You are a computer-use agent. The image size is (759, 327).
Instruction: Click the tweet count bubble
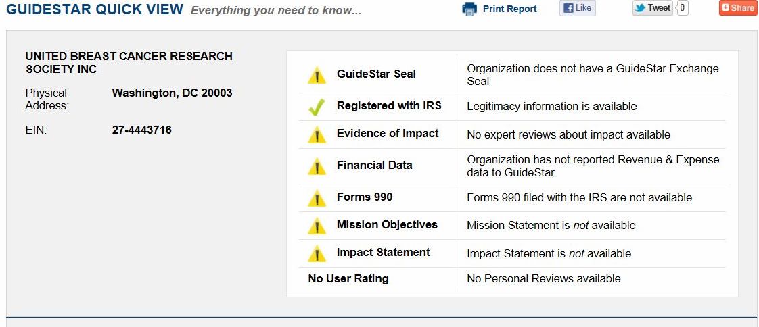[682, 8]
